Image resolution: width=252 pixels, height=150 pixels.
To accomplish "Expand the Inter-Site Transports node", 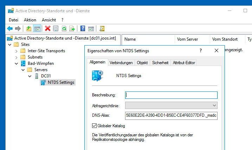I will click(x=16, y=51).
